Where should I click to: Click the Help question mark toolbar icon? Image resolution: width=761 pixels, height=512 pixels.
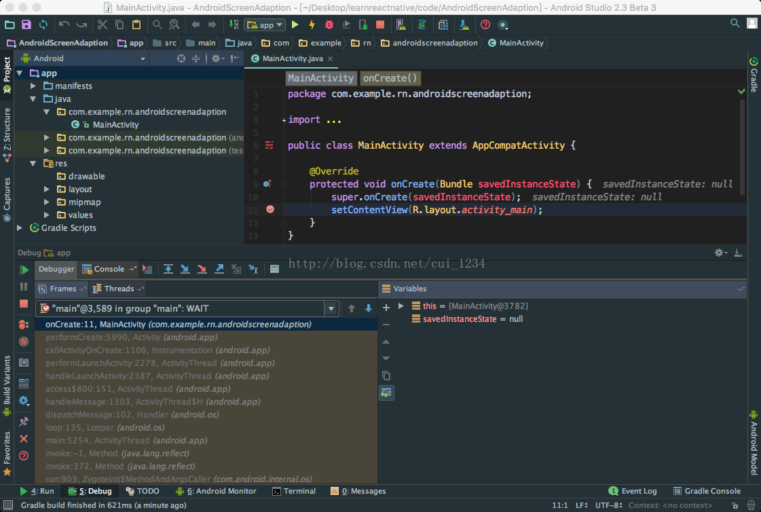click(x=485, y=24)
